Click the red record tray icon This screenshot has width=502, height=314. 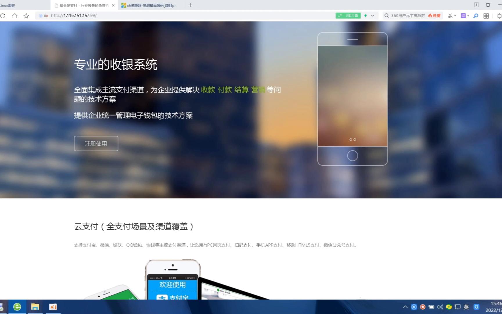tap(423, 307)
